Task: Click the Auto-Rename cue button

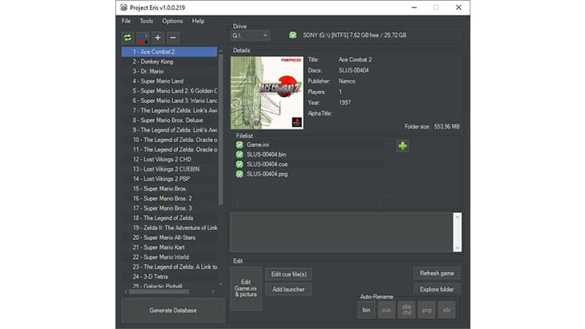Action: 386,310
